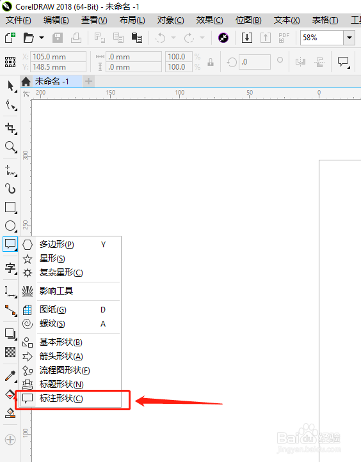Click the Paste clipboard icon
361x462 pixels.
[x=137, y=38]
